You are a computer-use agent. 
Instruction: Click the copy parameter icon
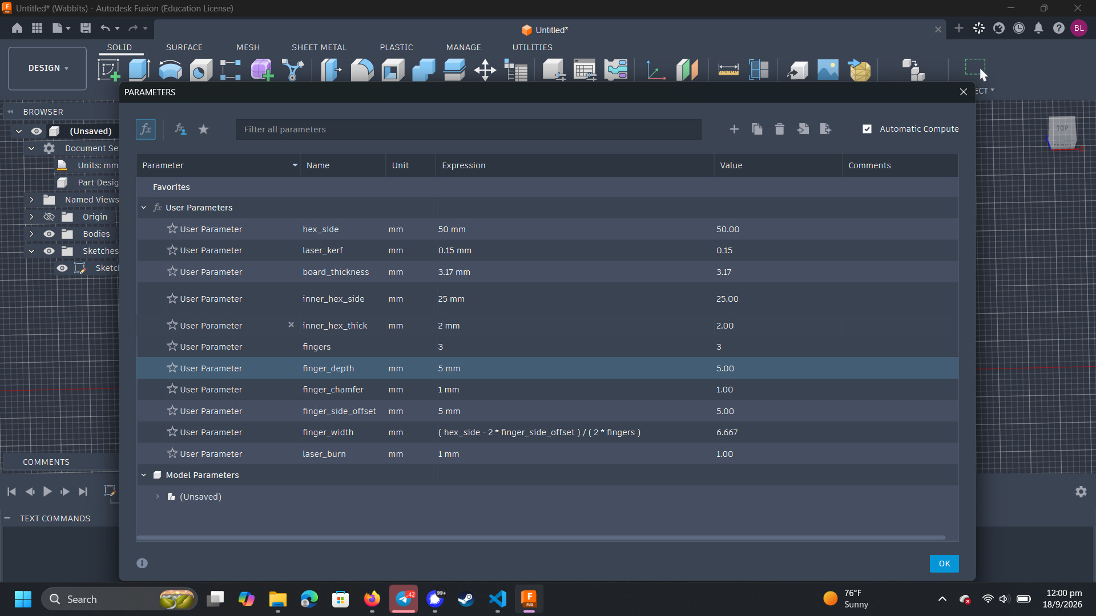pos(757,129)
